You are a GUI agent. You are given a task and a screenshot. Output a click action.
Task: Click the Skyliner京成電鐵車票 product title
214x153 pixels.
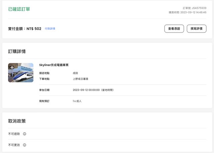click(x=54, y=65)
